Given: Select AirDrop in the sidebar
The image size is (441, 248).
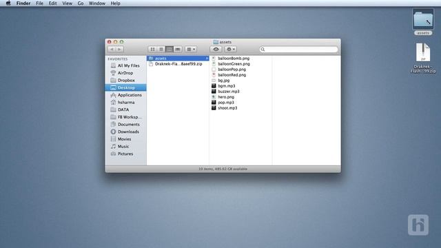Looking at the screenshot, I should pyautogui.click(x=125, y=73).
